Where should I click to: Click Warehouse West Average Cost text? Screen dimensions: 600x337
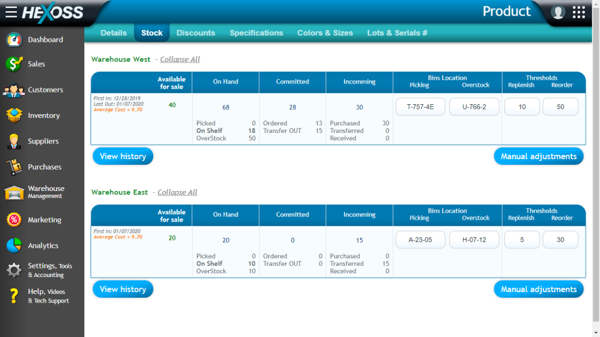[118, 110]
